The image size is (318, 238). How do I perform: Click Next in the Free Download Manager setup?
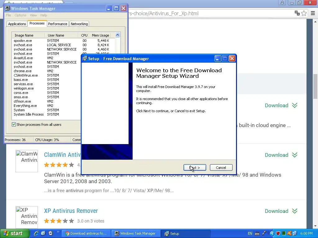pyautogui.click(x=195, y=168)
